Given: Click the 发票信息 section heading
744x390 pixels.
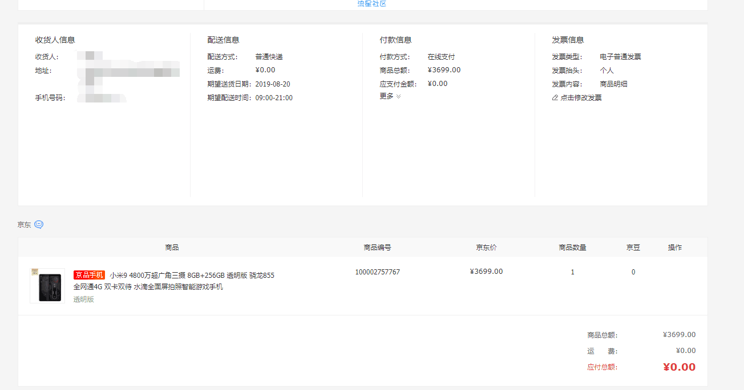Looking at the screenshot, I should point(568,40).
